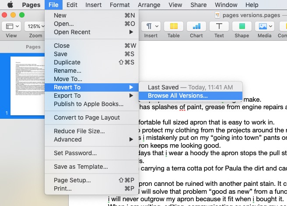Choose Duplicate from the File menu

tap(92, 62)
